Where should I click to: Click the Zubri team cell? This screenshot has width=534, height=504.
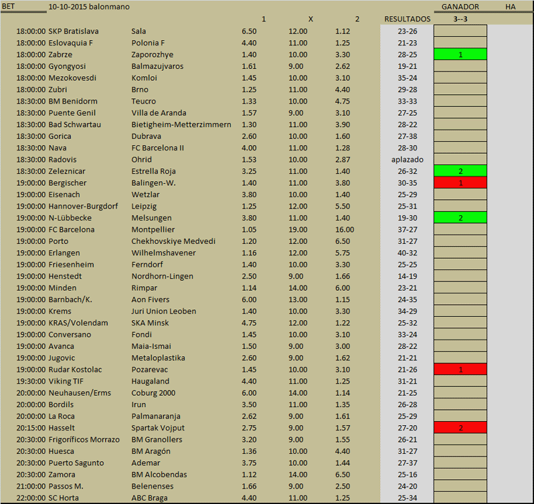[x=58, y=90]
